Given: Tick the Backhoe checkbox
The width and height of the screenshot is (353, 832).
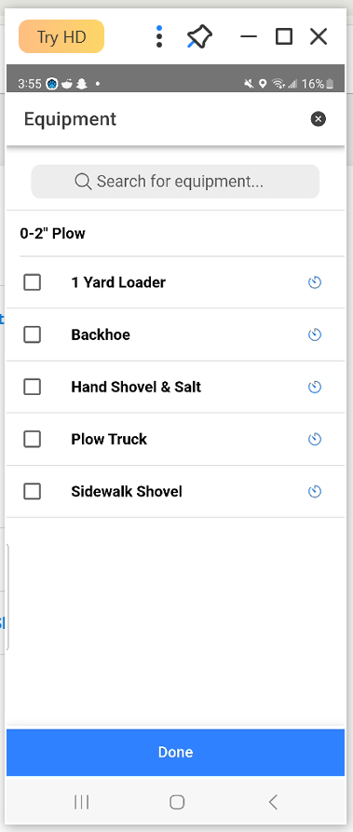Looking at the screenshot, I should [x=33, y=334].
